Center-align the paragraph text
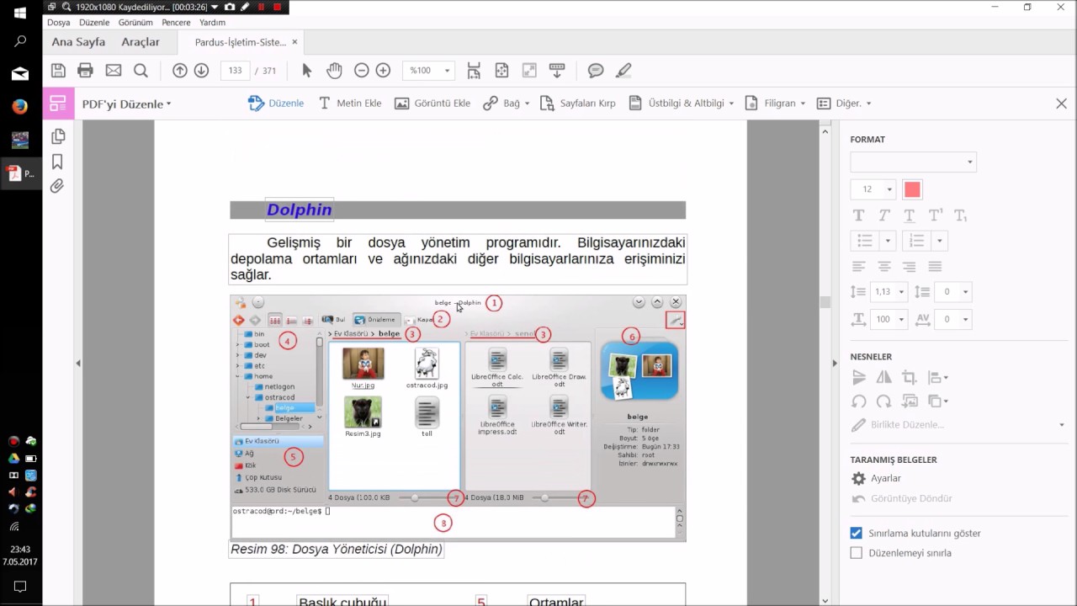This screenshot has width=1077, height=606. pos(883,266)
